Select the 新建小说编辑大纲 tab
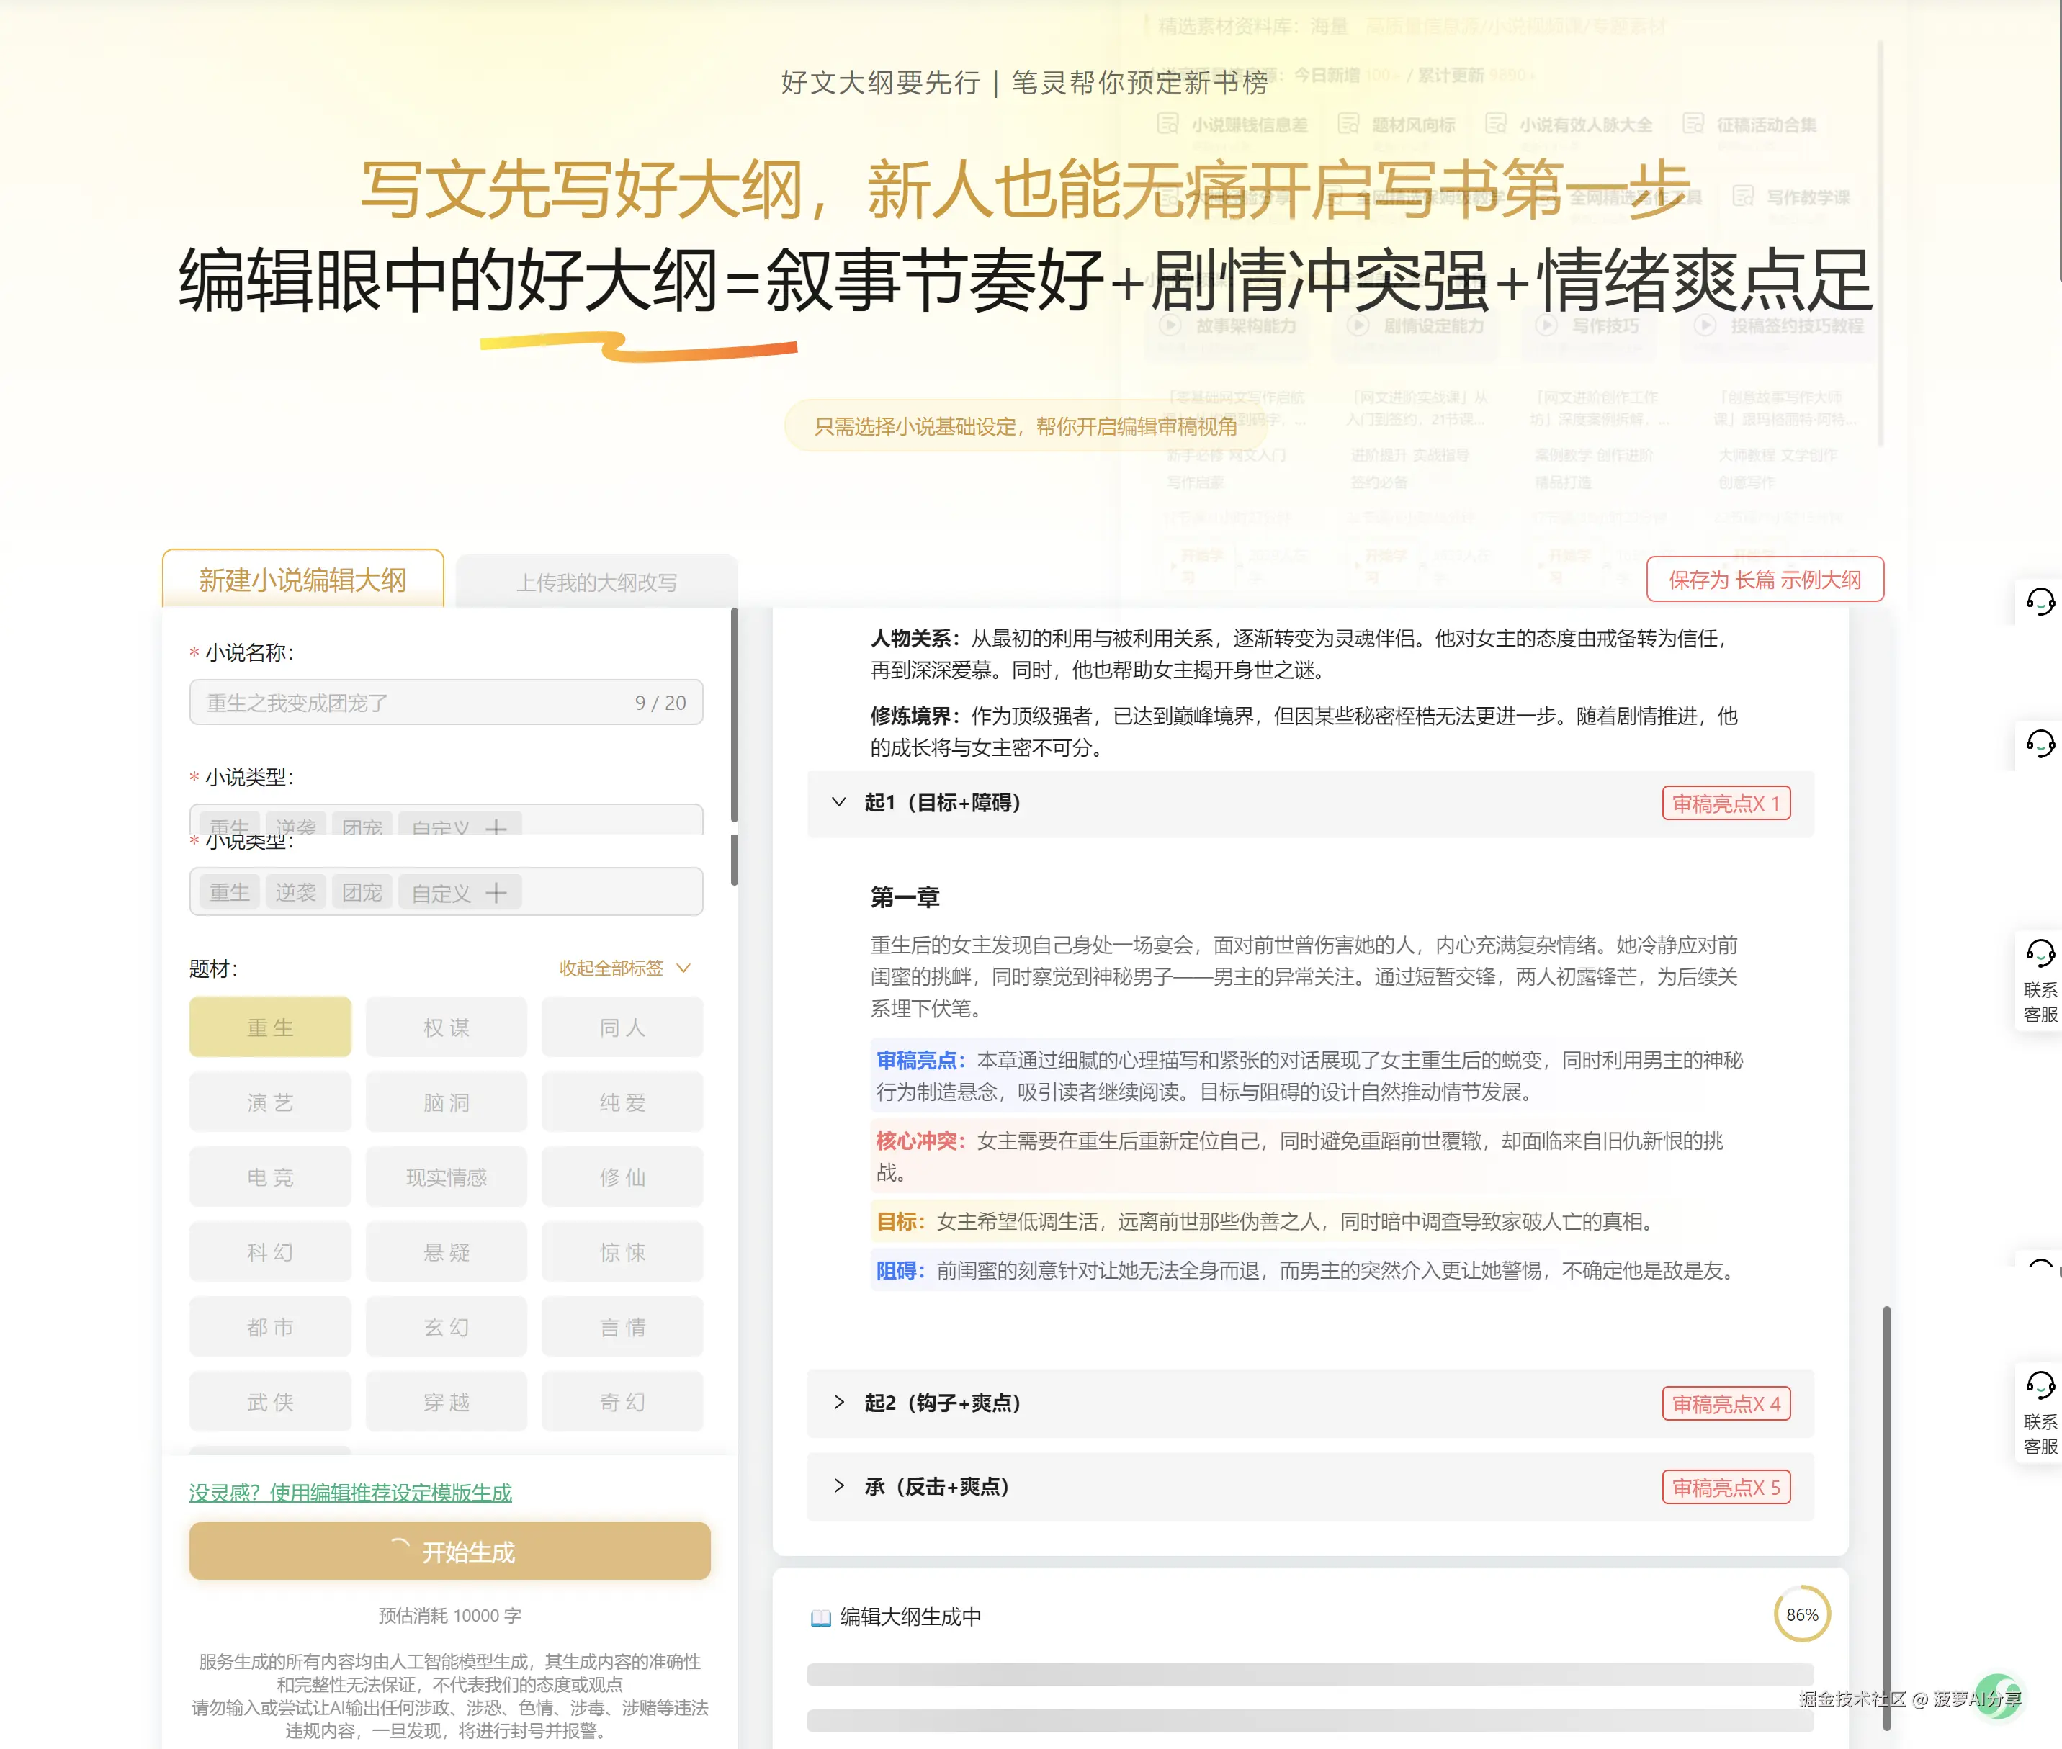 [302, 580]
